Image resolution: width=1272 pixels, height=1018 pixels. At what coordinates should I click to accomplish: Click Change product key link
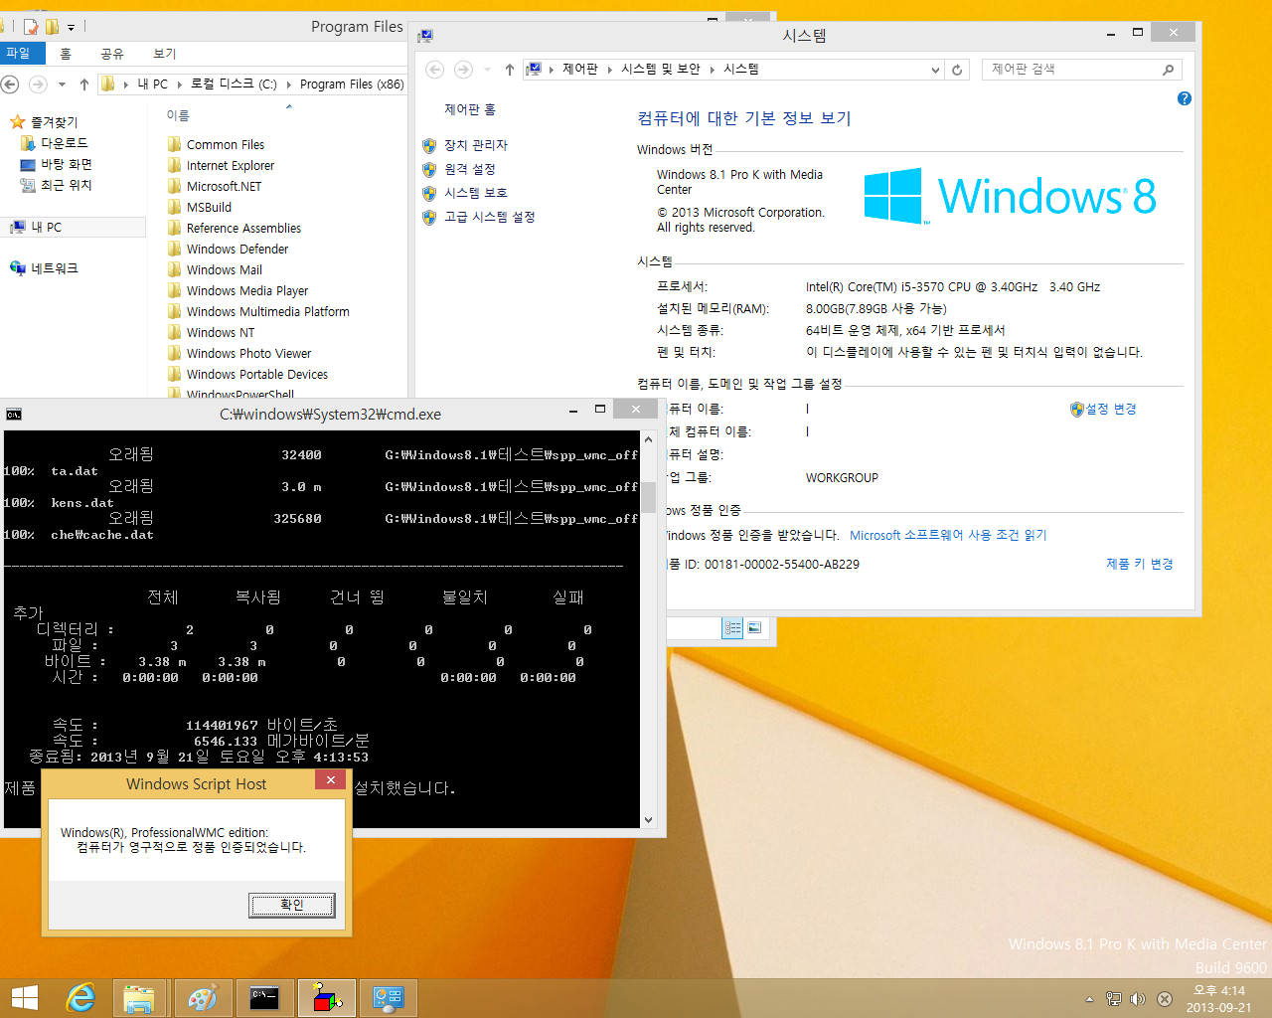pos(1140,564)
